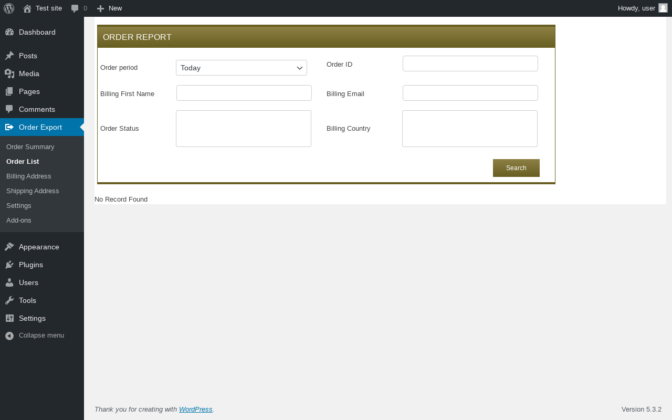
Task: Click the Version 5.3.2 text
Action: point(642,409)
